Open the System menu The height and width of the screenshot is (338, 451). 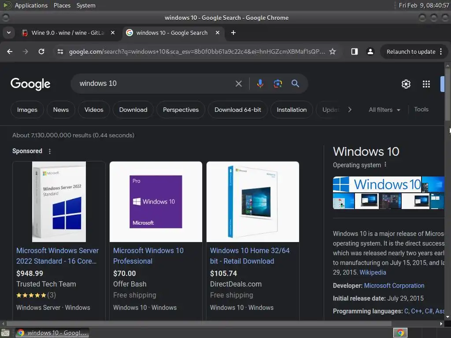tap(86, 5)
